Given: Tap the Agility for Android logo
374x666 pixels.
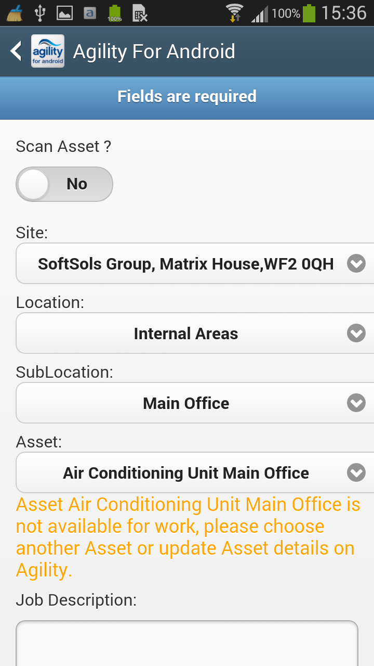Looking at the screenshot, I should click(48, 52).
